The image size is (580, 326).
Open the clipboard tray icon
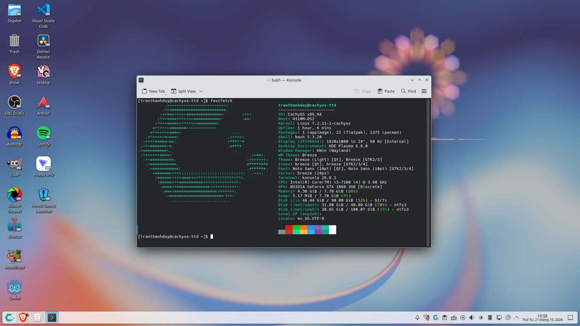(x=444, y=318)
